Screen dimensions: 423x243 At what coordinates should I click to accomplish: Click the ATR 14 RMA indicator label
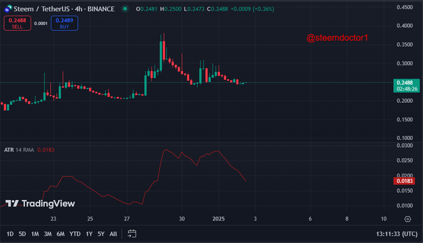click(19, 150)
